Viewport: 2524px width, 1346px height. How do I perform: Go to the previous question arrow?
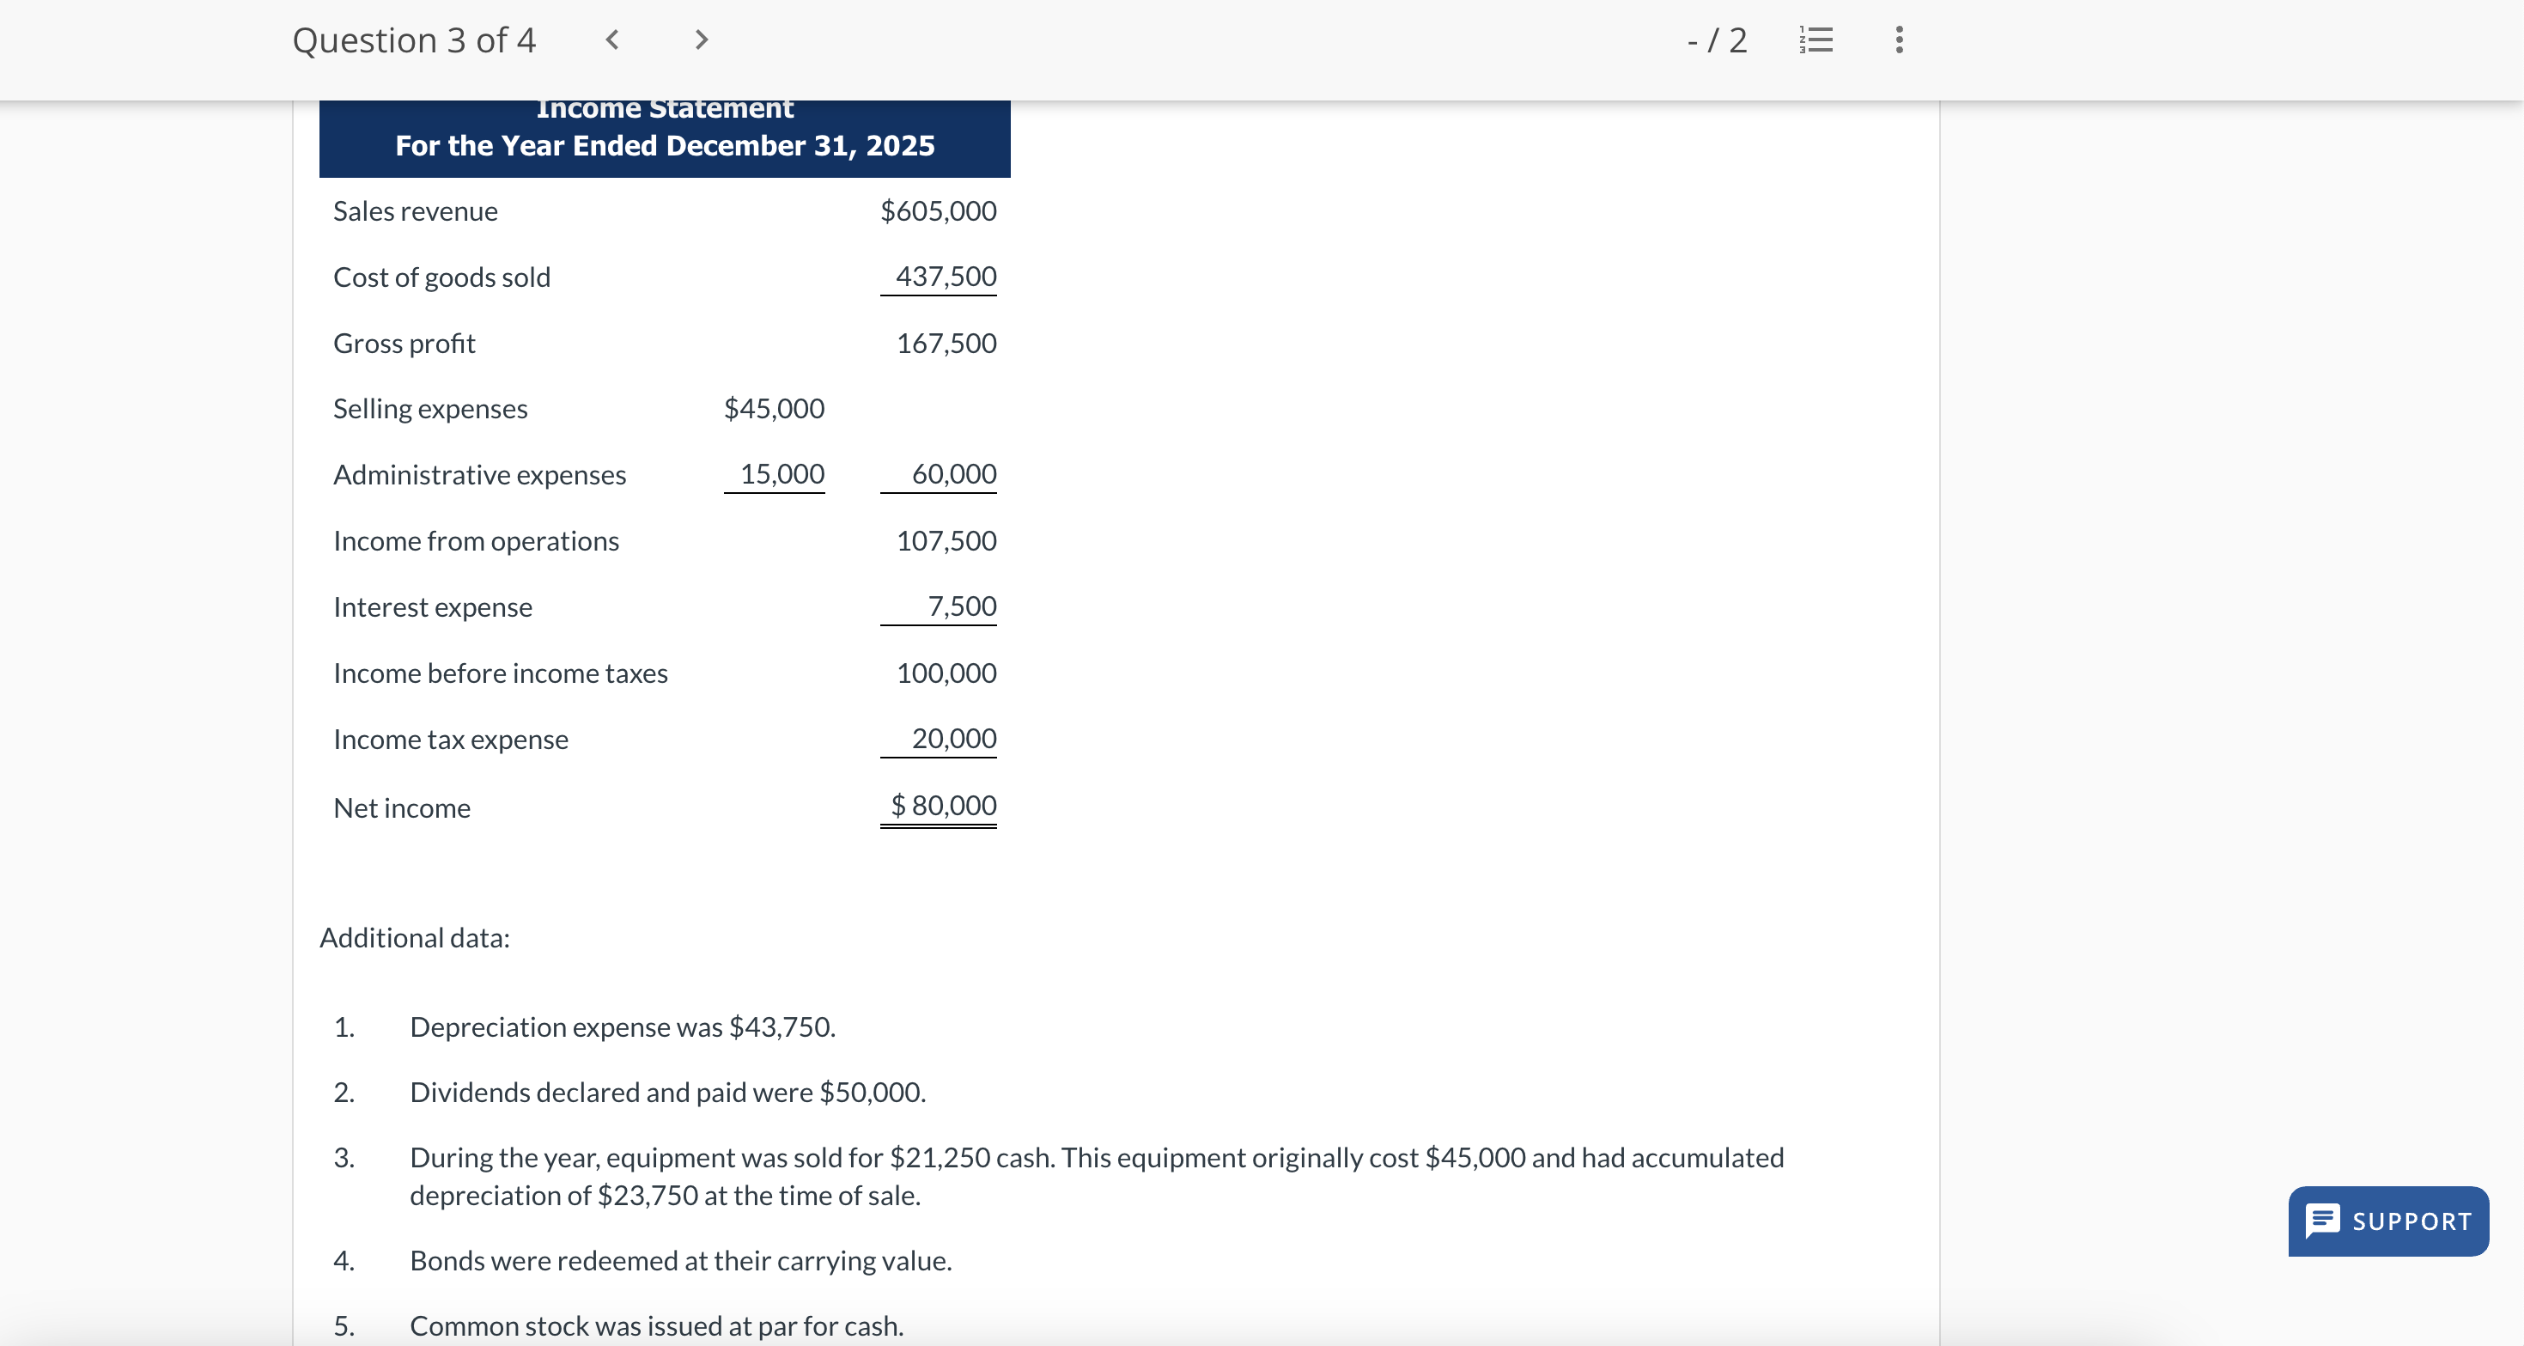point(612,40)
